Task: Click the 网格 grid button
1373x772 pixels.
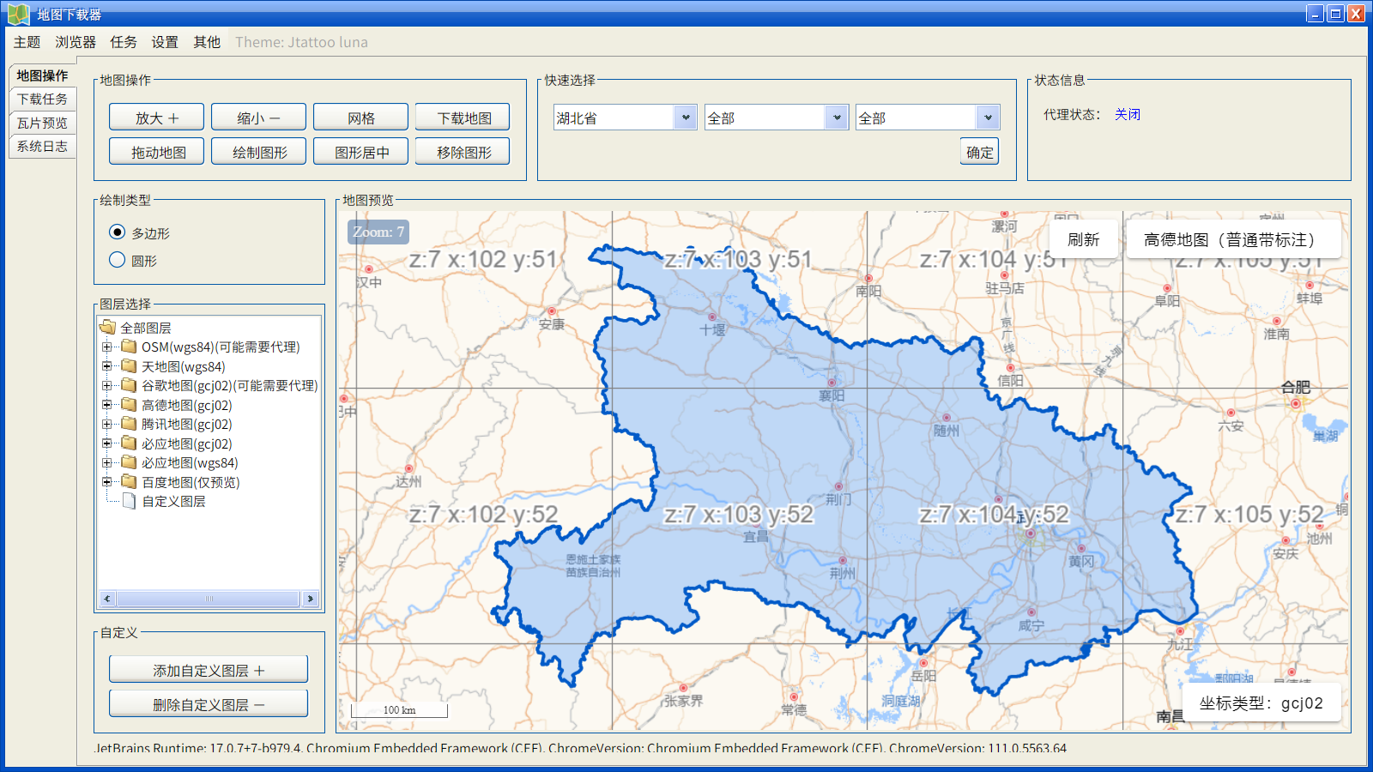Action: pos(360,118)
